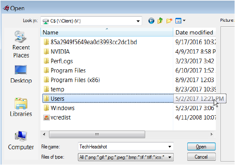Open Computer in the places bar

tap(21, 140)
